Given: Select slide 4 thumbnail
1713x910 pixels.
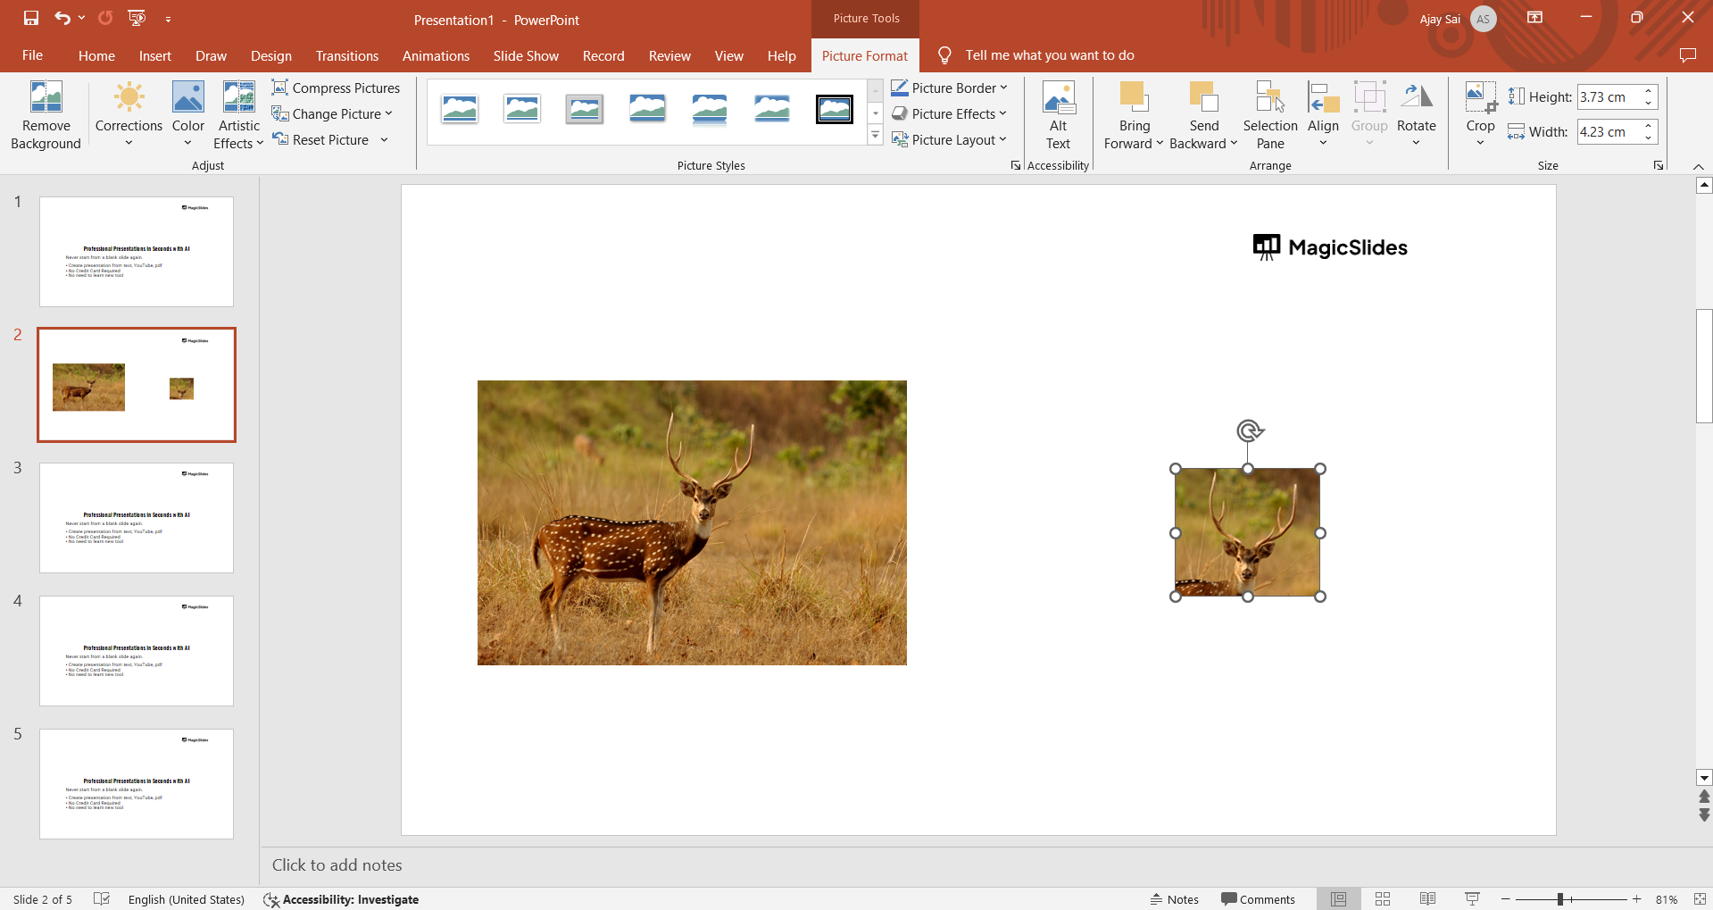Looking at the screenshot, I should pyautogui.click(x=137, y=651).
